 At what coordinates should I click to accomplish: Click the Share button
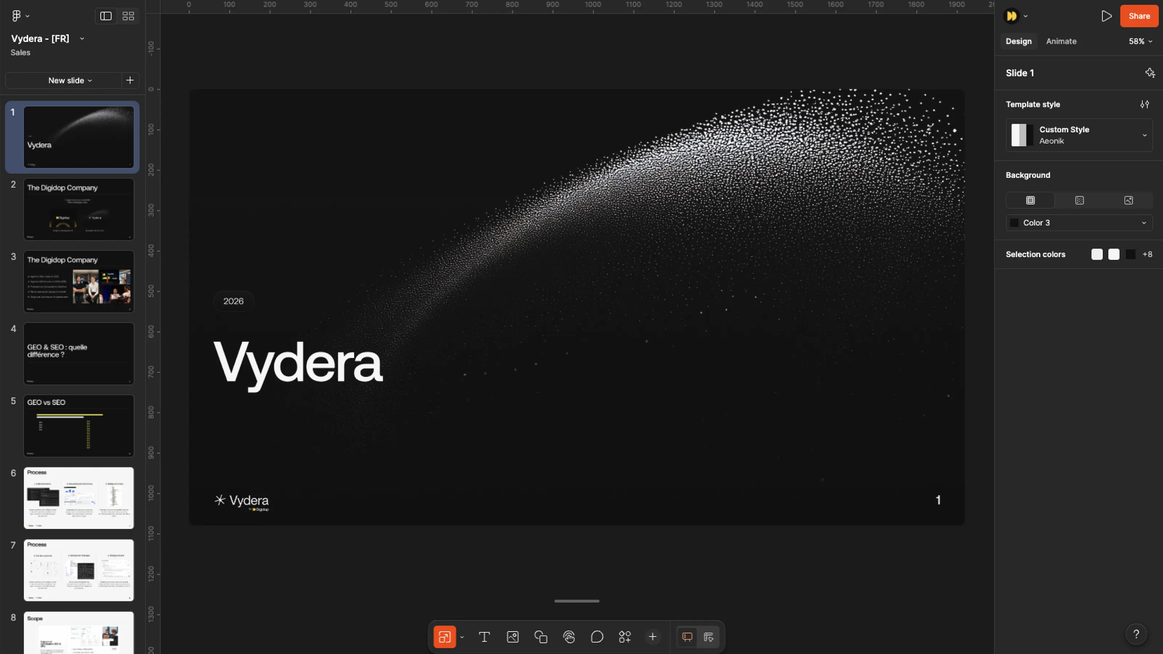click(1139, 16)
